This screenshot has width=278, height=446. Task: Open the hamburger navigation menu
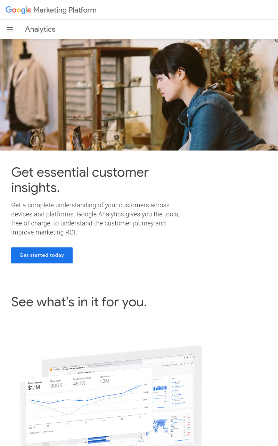(x=10, y=29)
